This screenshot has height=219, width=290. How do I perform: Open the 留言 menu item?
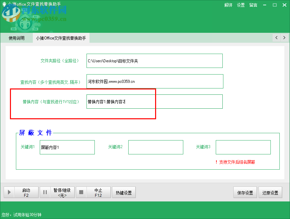pyautogui.click(x=253, y=5)
